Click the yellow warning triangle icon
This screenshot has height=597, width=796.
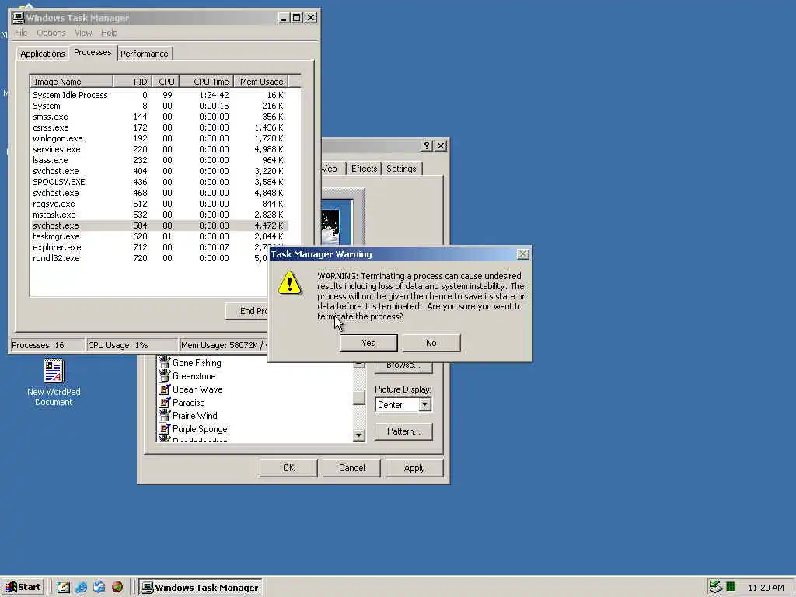point(290,283)
